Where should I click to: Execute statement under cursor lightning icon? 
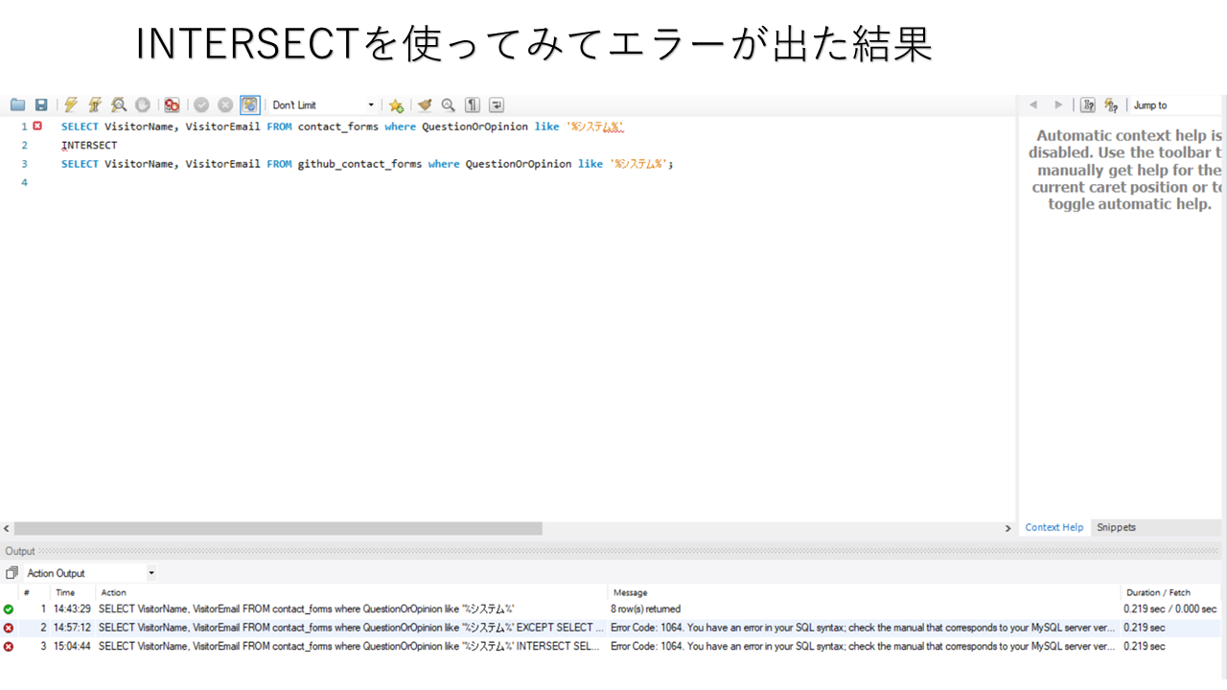95,104
